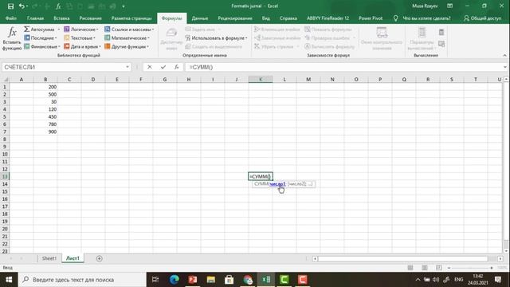Open the Windows Start menu
Screen dimensions: 510x287
(9, 280)
